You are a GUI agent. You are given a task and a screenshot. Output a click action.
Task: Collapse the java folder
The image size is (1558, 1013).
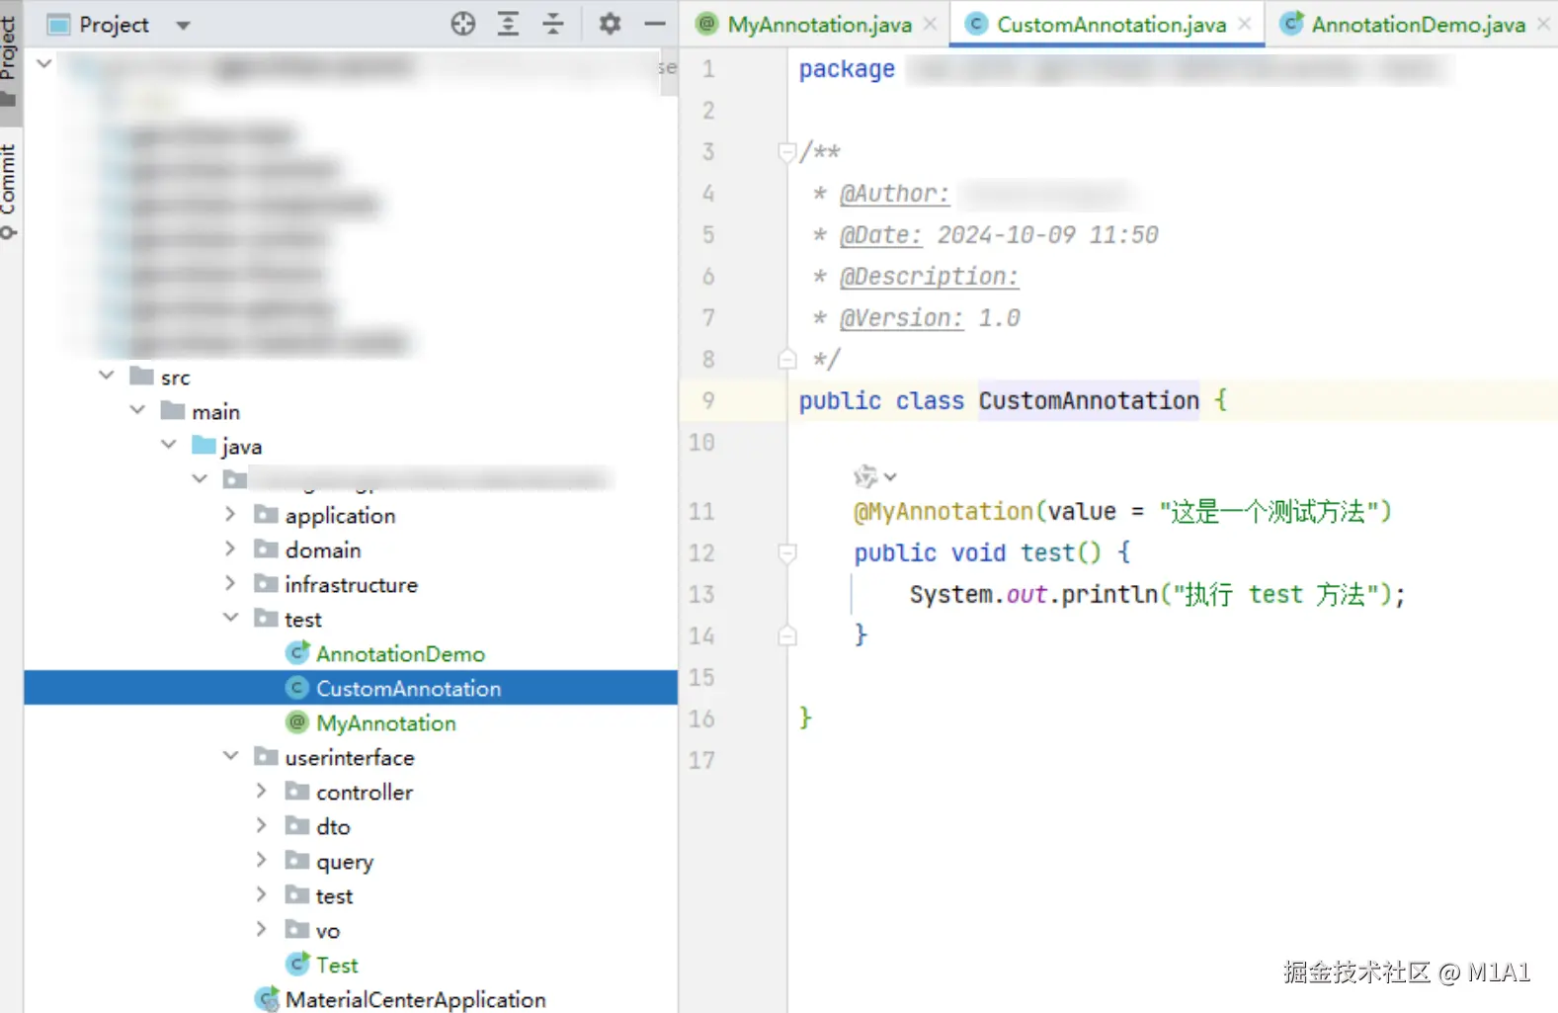click(x=169, y=445)
